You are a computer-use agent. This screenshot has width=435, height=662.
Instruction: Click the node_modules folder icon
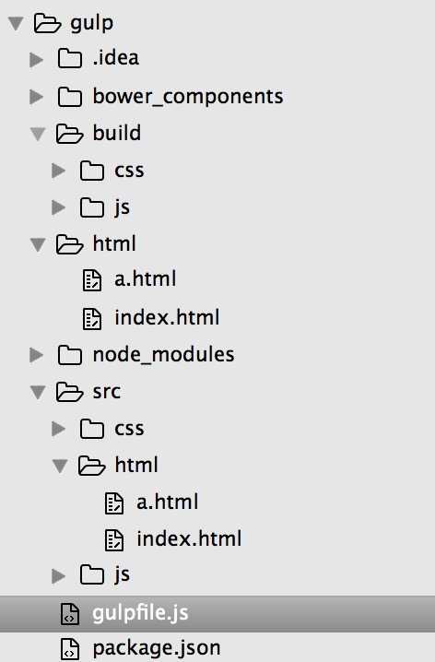70,355
